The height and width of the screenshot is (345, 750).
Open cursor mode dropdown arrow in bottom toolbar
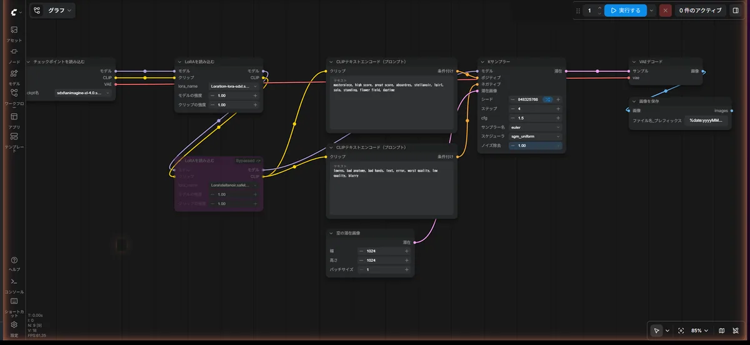point(667,331)
